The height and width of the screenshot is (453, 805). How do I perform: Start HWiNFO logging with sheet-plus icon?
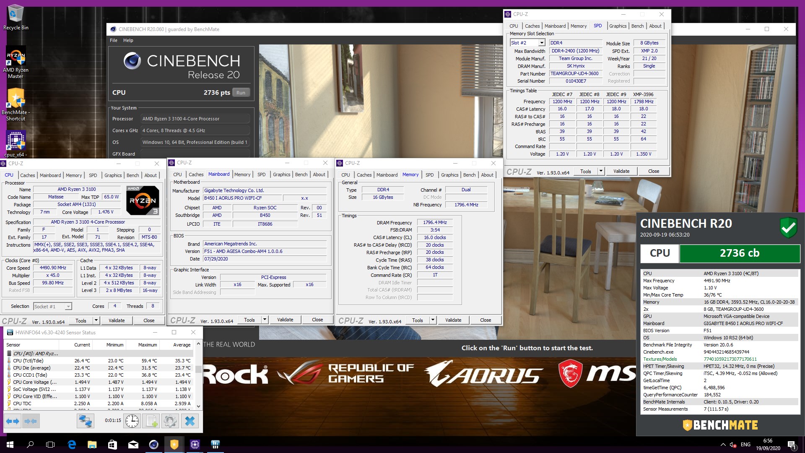[x=151, y=421]
